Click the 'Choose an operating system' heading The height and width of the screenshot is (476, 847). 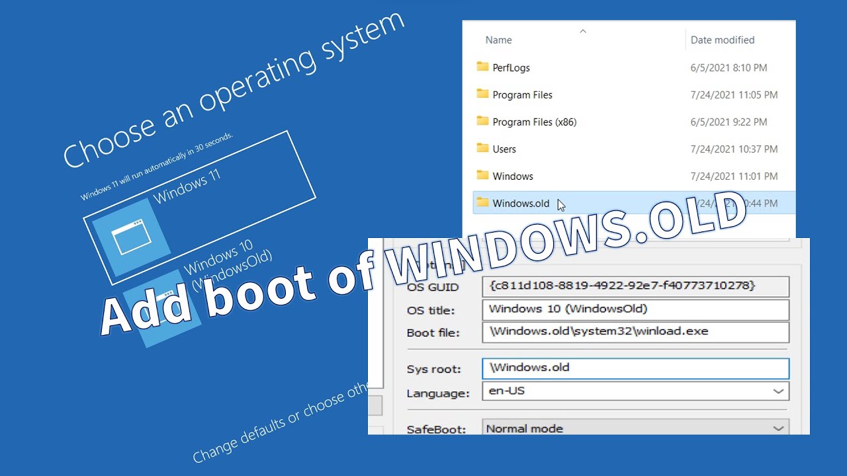coord(233,88)
